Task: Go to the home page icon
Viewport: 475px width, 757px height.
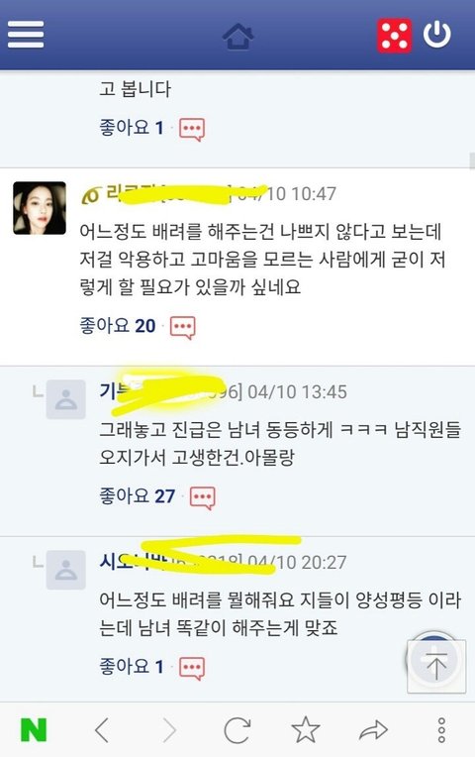Action: (x=238, y=36)
